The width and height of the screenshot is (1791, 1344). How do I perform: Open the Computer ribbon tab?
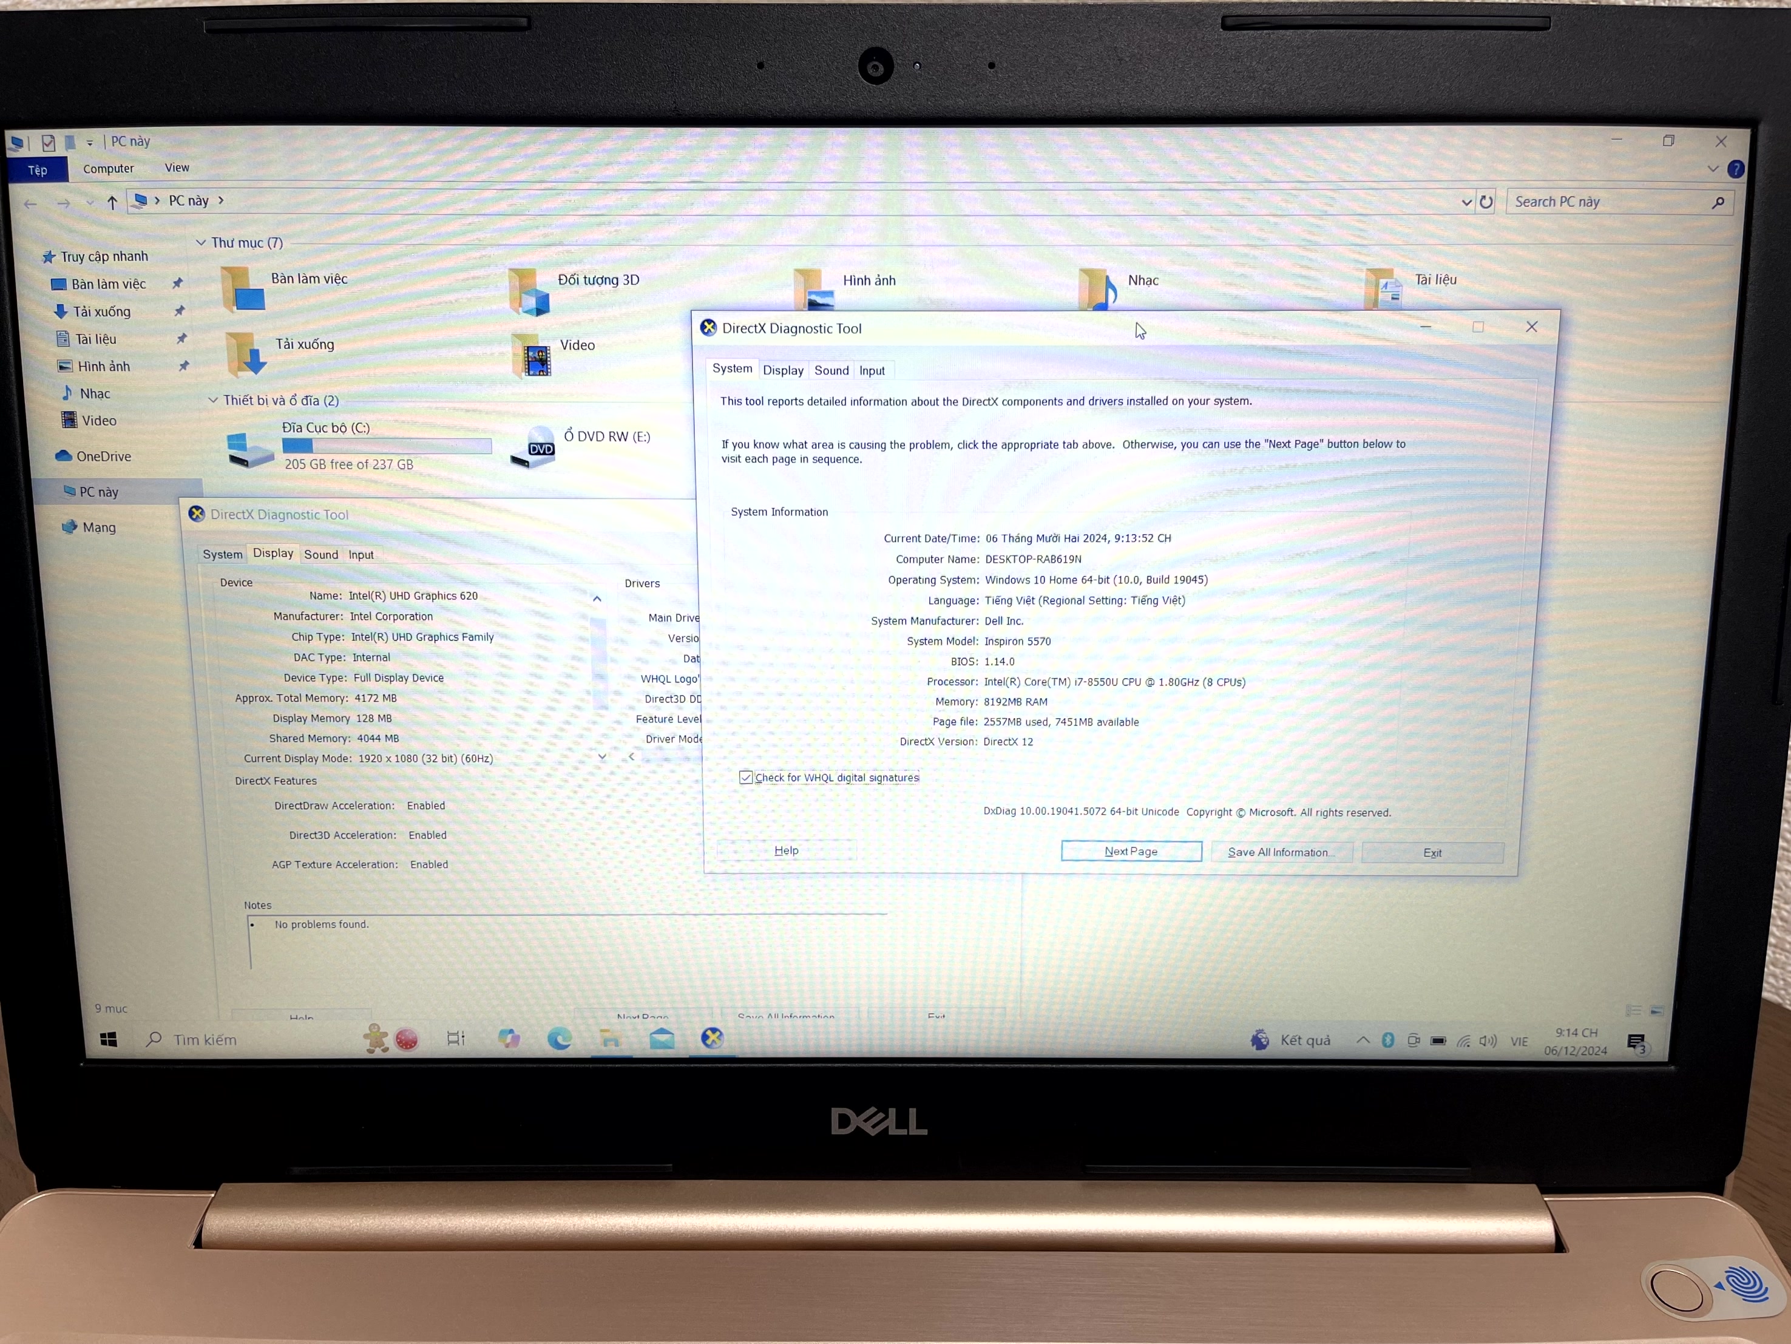coord(109,168)
